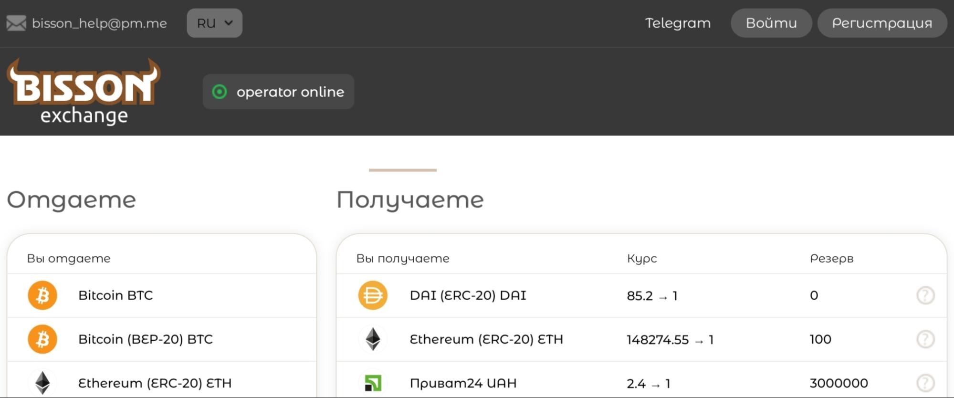Click the Bisson exchange logo
Image resolution: width=954 pixels, height=398 pixels.
[84, 92]
